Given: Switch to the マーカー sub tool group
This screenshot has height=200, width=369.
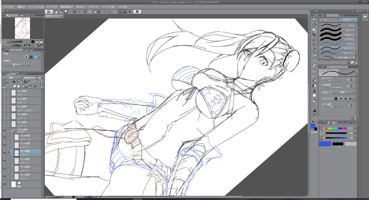Looking at the screenshot, I should 348,20.
